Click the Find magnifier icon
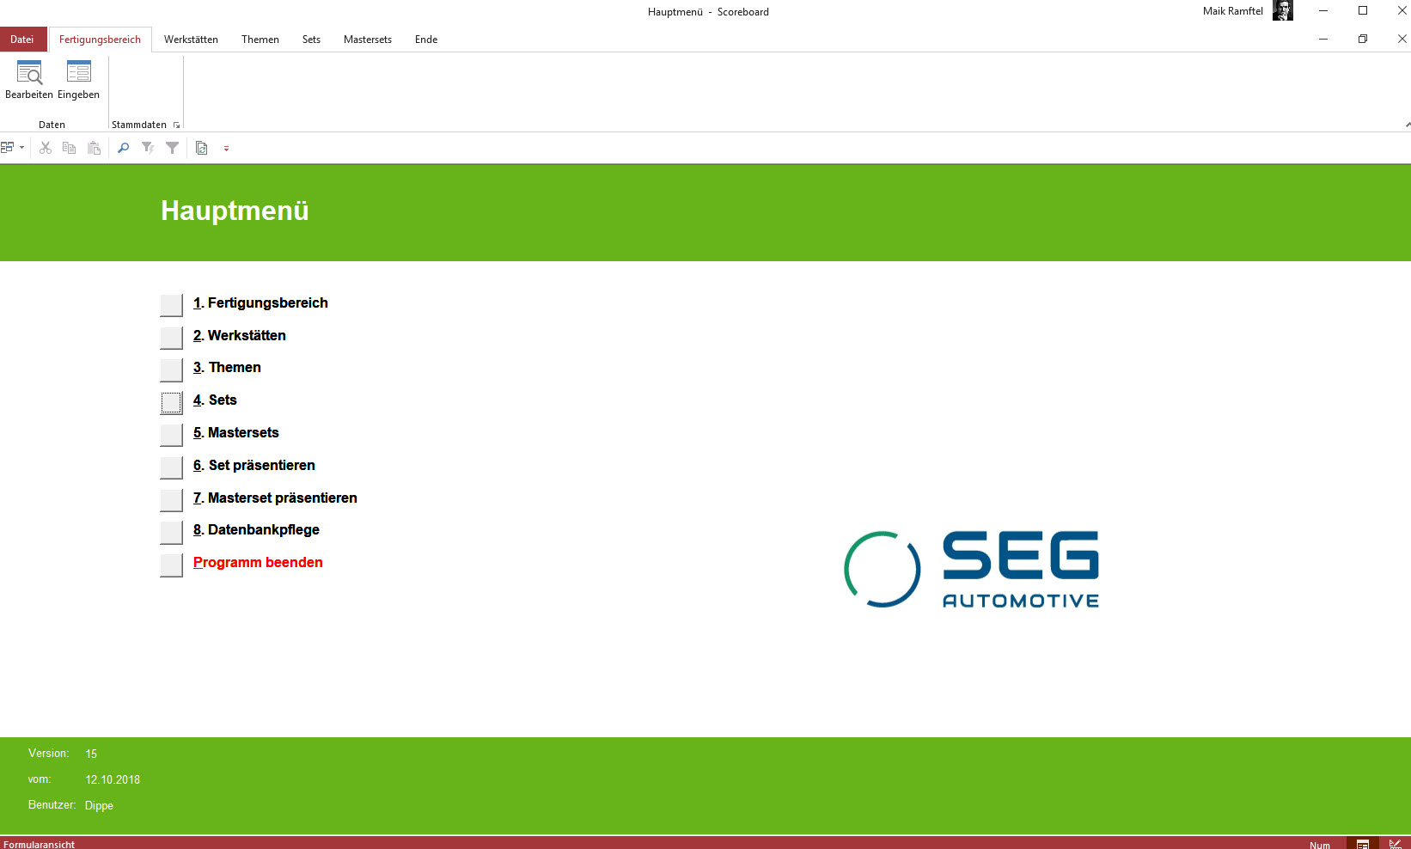Viewport: 1411px width, 849px height. [123, 148]
